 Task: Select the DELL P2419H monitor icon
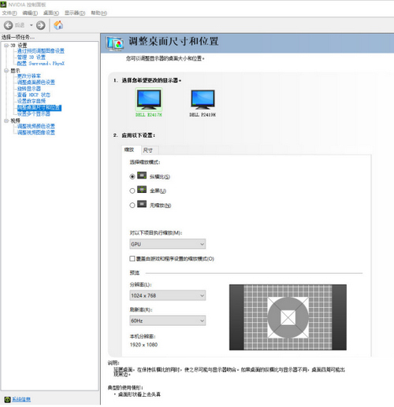203,100
